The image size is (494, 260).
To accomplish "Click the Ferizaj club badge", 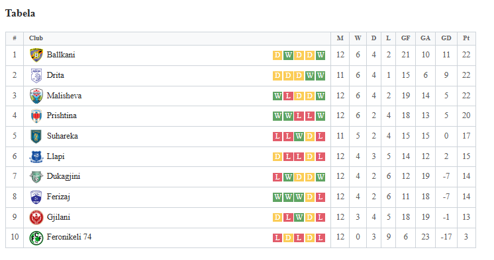I will click(36, 197).
